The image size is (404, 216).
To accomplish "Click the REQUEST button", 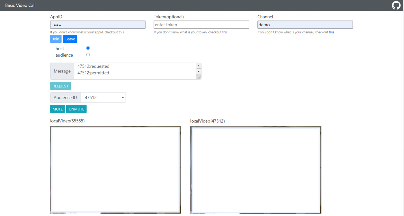I will [x=60, y=86].
